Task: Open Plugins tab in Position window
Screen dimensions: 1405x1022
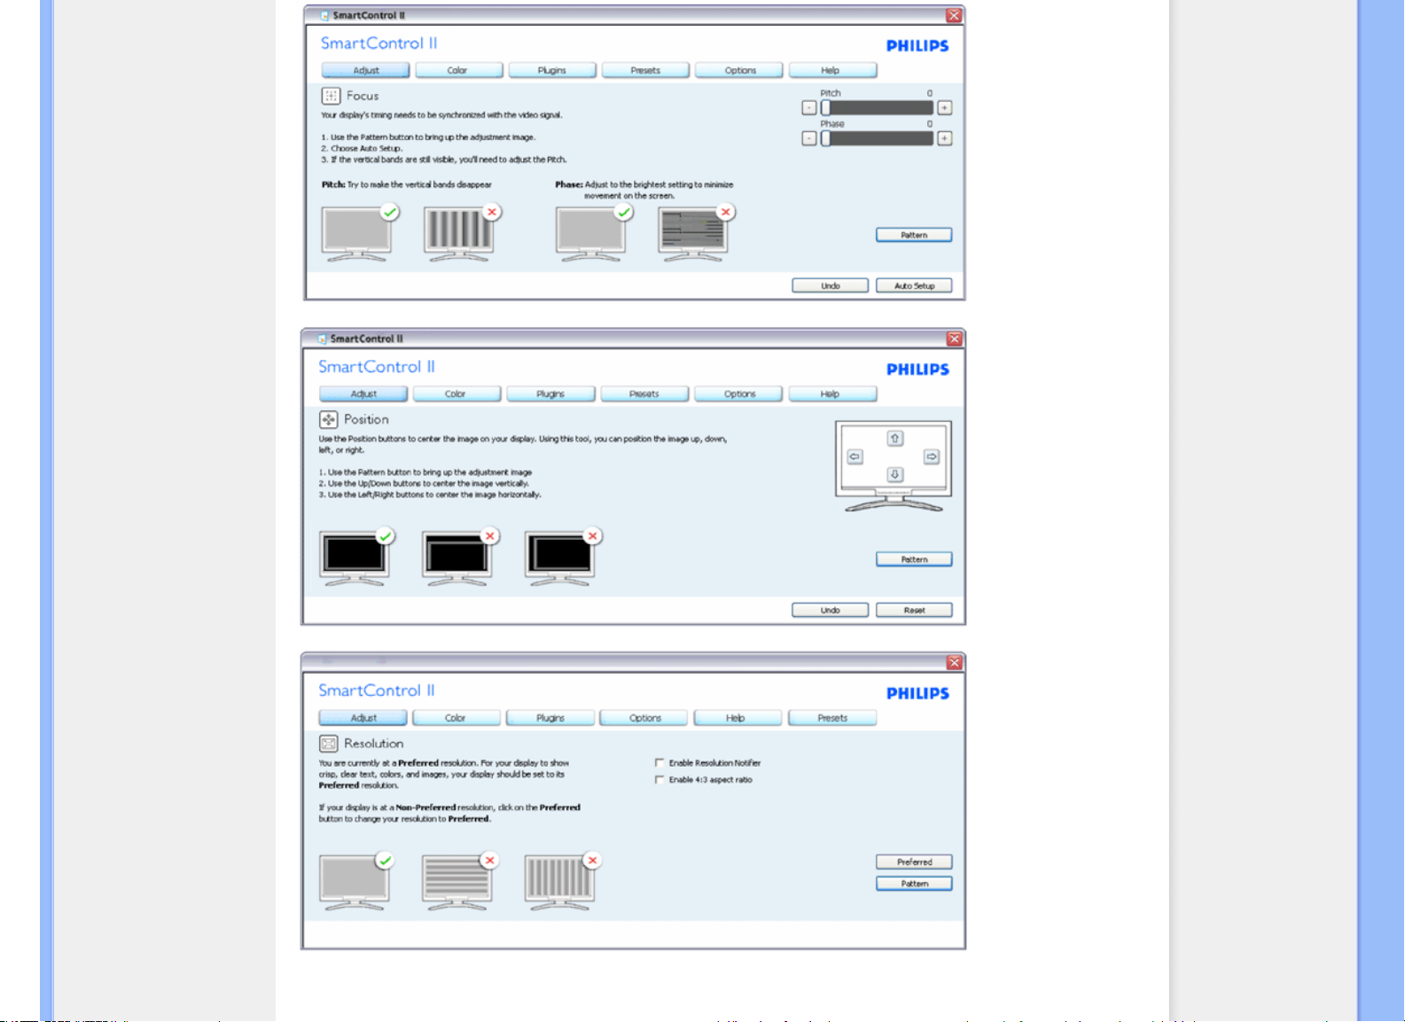Action: pos(550,394)
